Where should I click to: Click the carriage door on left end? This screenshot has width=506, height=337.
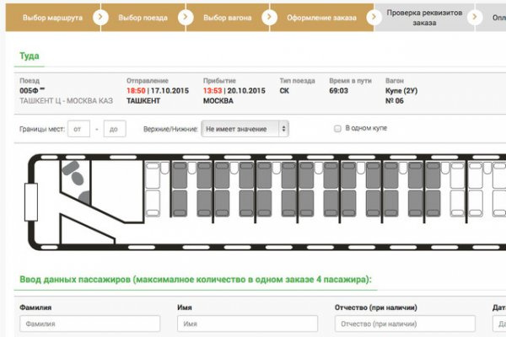click(31, 202)
